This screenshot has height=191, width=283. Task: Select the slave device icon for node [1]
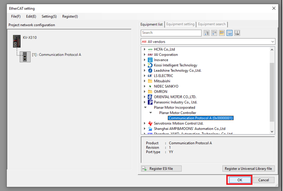[25, 57]
